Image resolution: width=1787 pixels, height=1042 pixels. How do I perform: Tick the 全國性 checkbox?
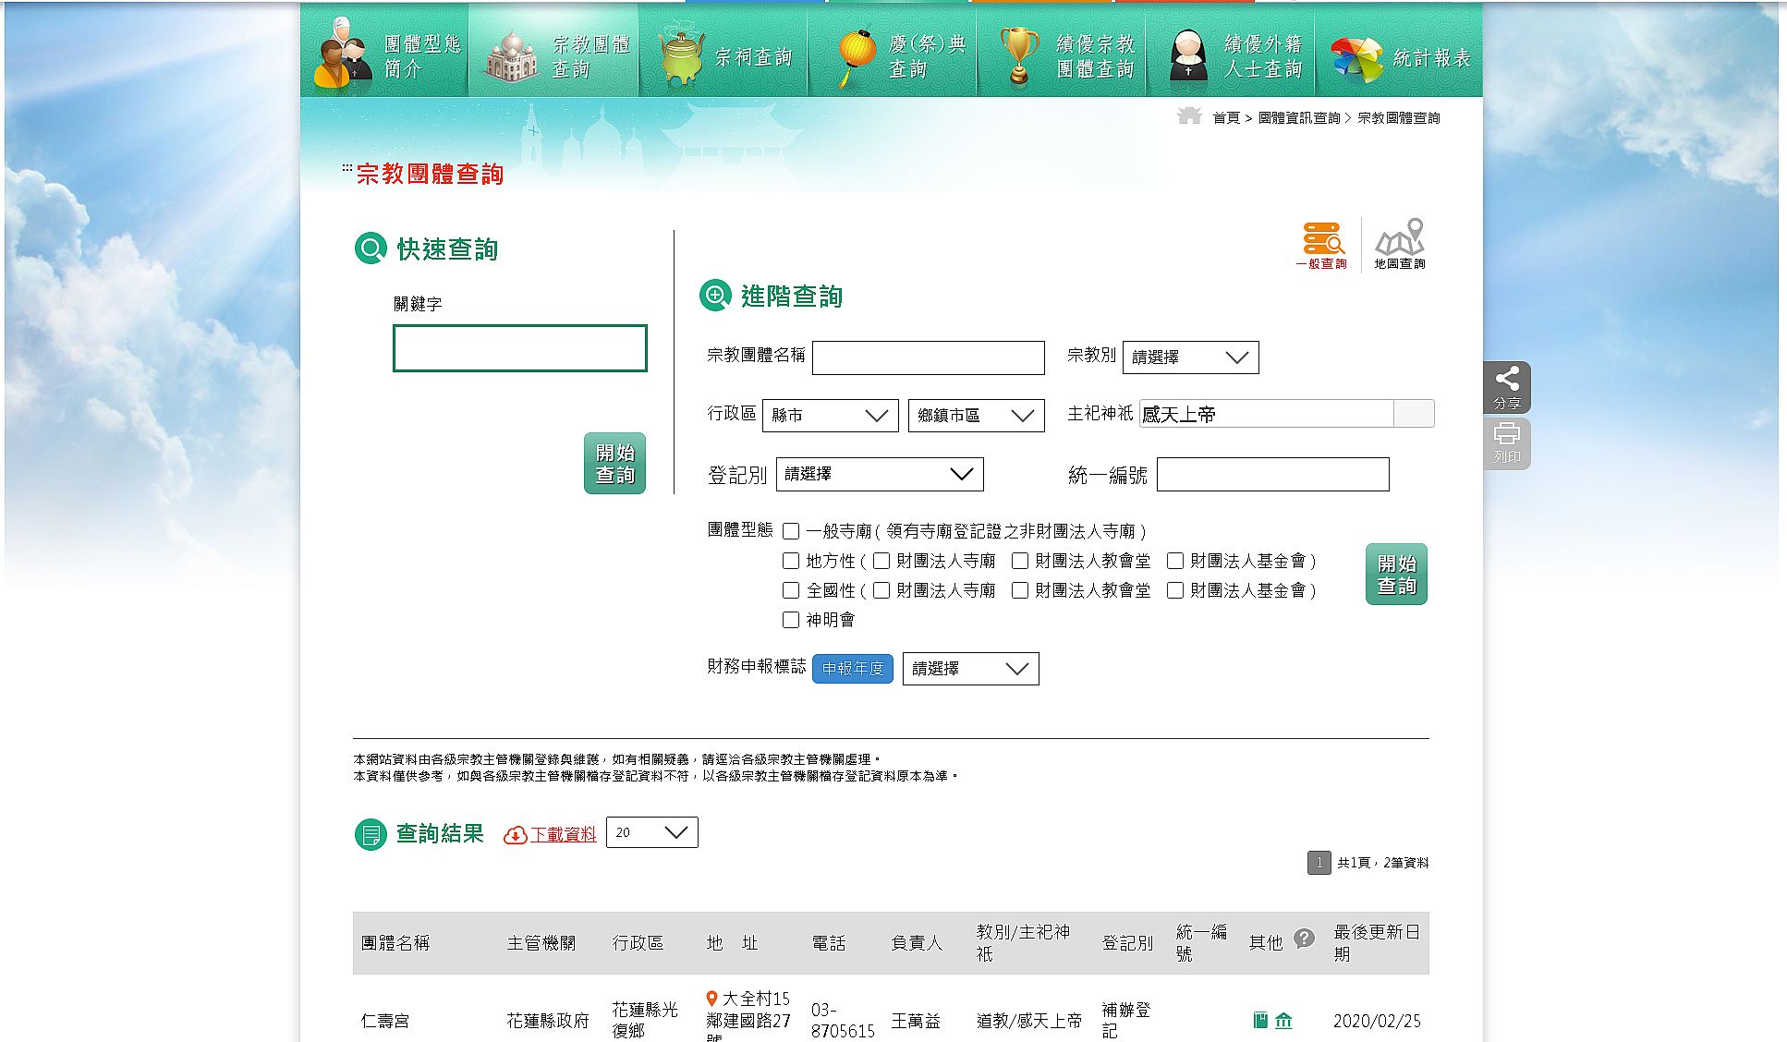[x=791, y=590]
